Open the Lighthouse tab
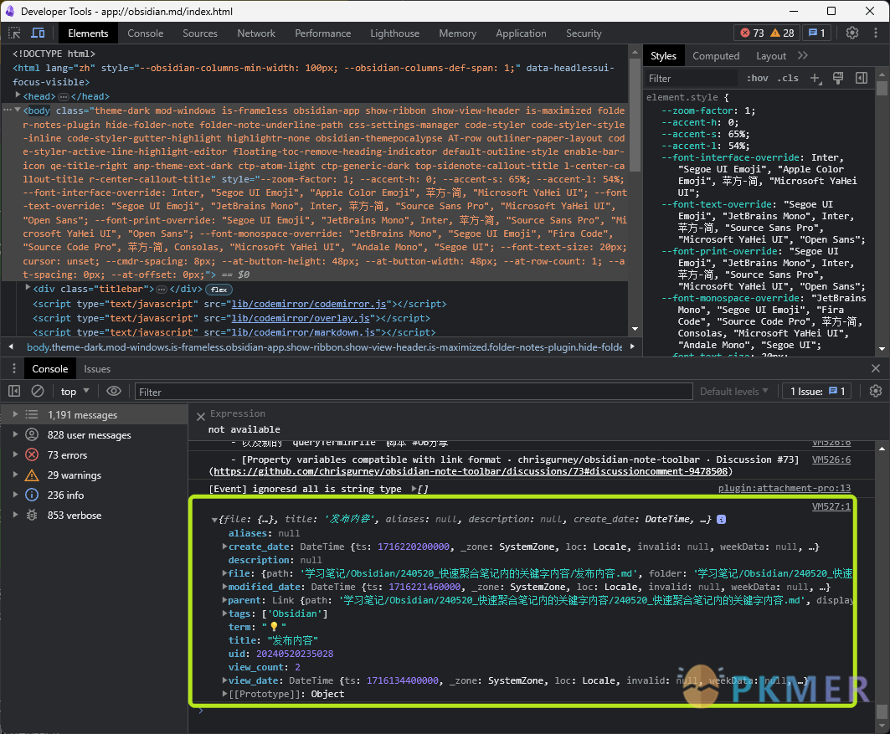 tap(394, 33)
